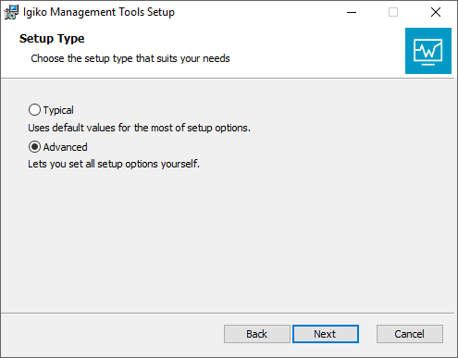Click the Igiko Management Tools Setup title
The width and height of the screenshot is (458, 358).
click(99, 12)
